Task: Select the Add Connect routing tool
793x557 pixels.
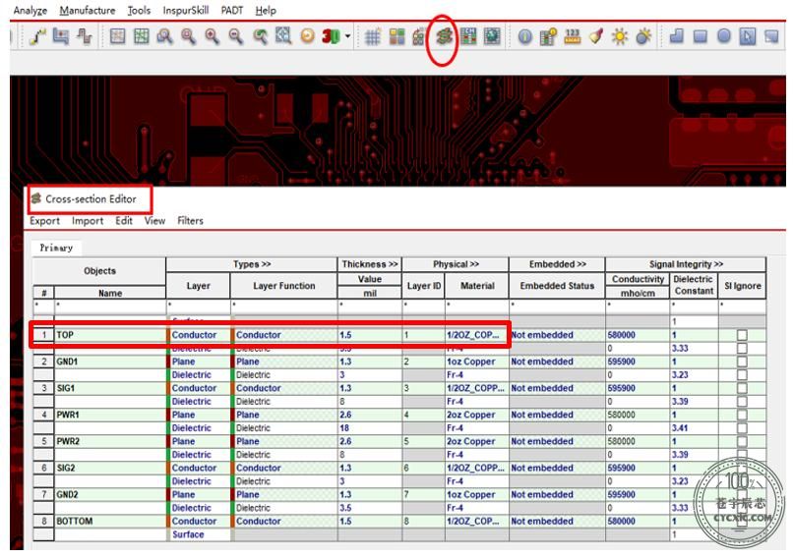Action: 37,37
